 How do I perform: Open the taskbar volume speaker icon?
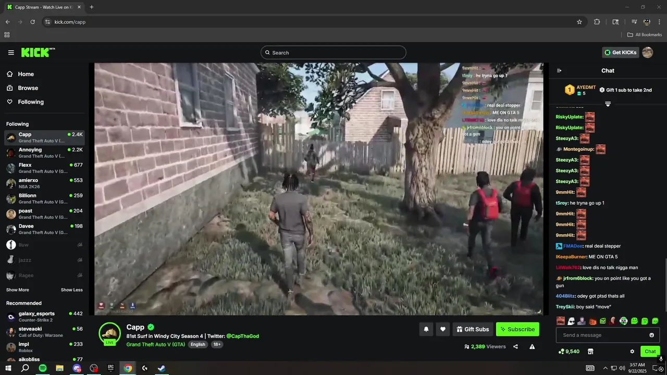pos(622,368)
